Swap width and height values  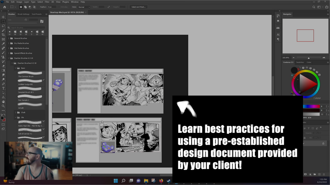tap(109, 7)
